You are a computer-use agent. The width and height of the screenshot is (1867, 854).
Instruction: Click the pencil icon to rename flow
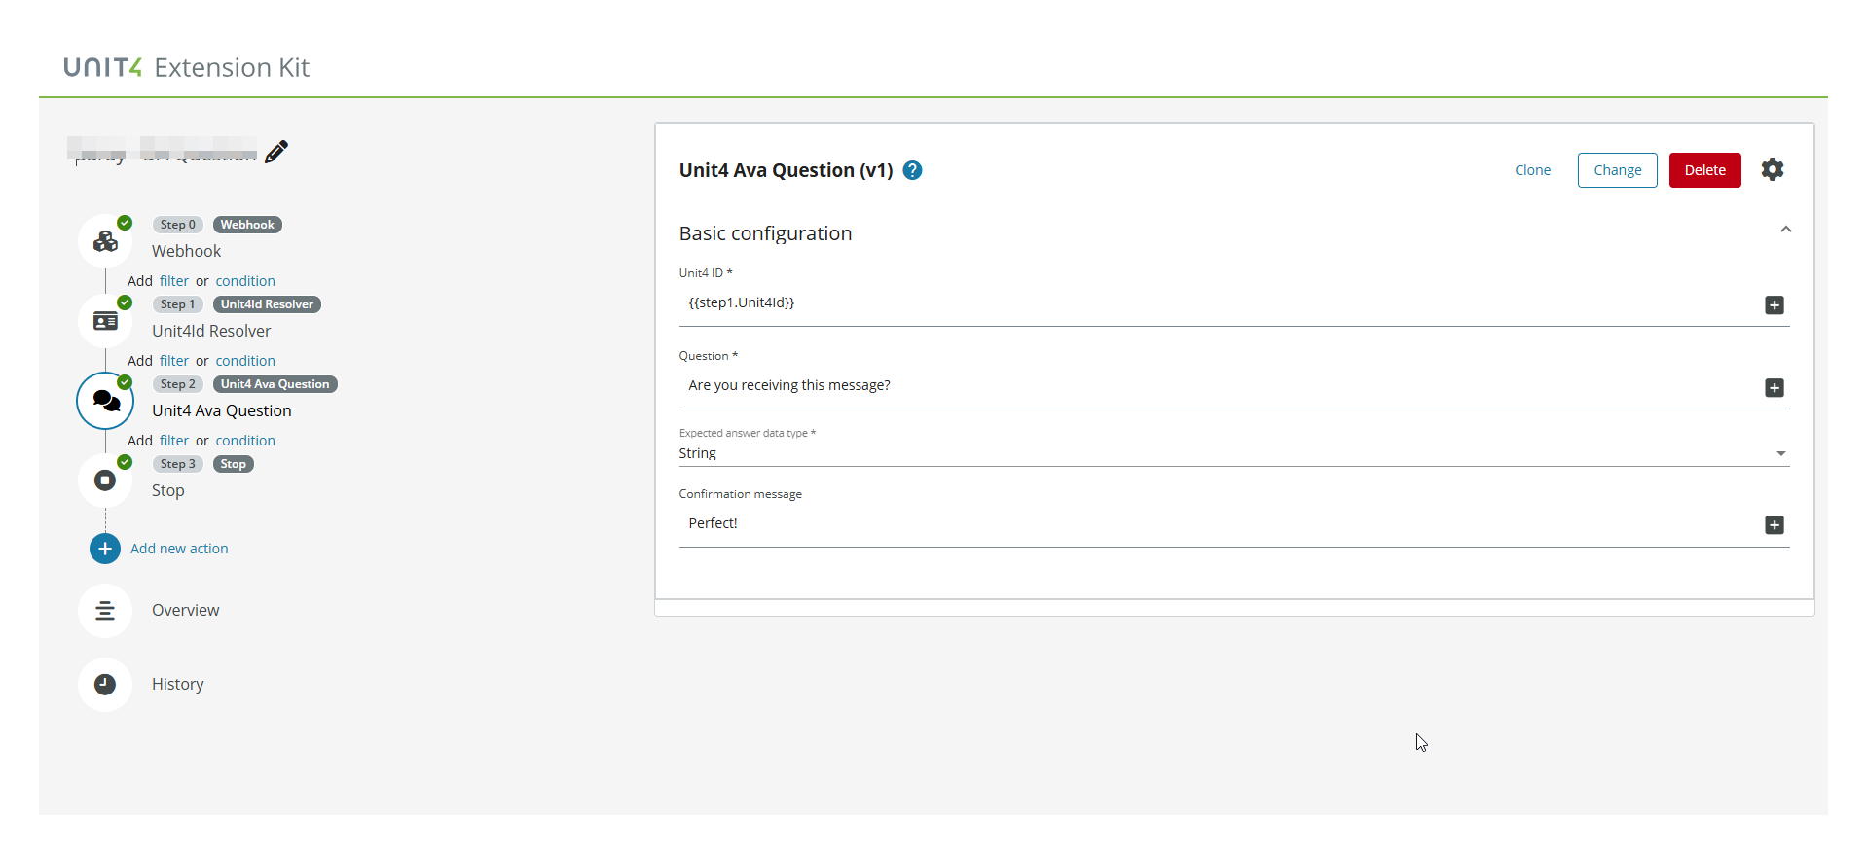tap(276, 152)
